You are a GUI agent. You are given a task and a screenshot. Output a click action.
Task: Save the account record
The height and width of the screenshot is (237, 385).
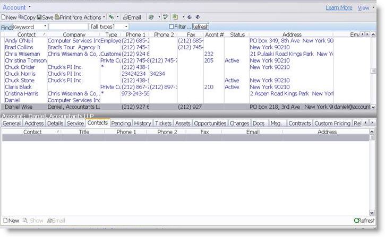tap(45, 17)
